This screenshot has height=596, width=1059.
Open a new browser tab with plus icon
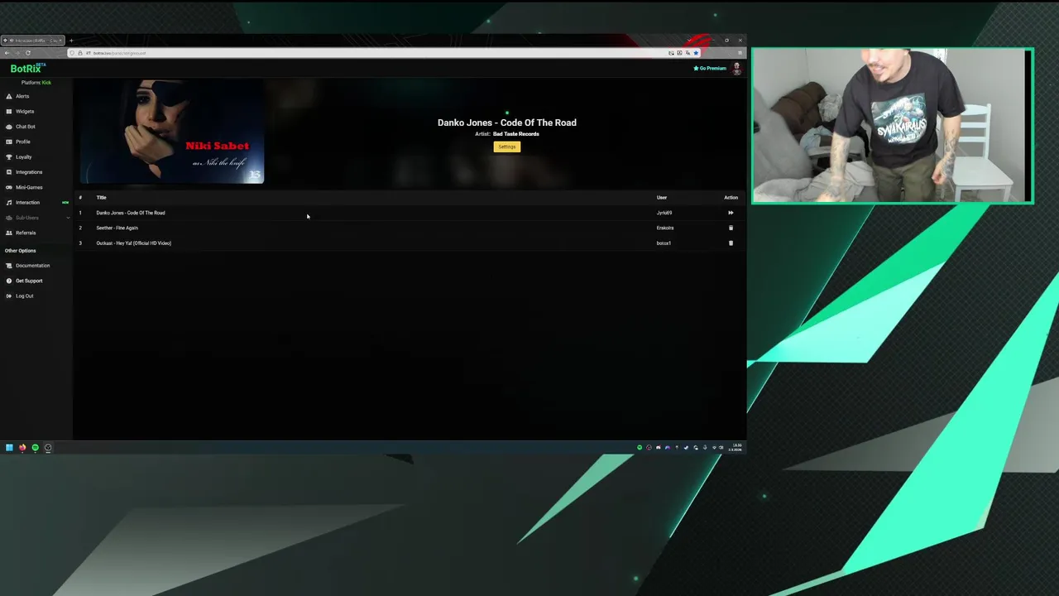point(71,41)
